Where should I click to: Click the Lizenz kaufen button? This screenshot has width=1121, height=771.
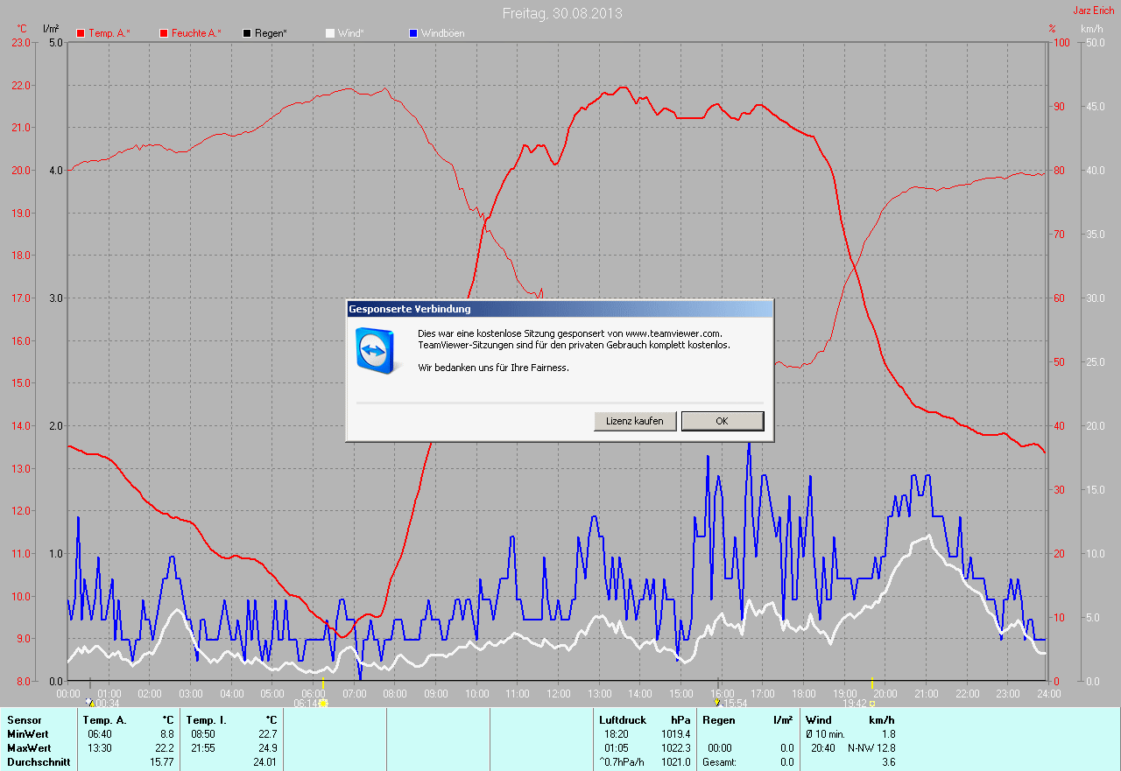[635, 421]
